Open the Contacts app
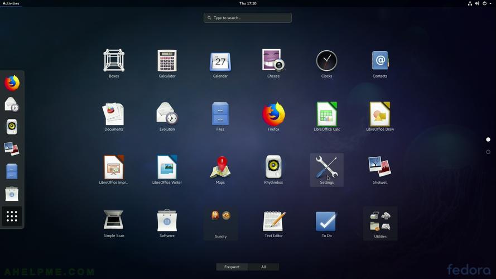Image resolution: width=496 pixels, height=279 pixels. (x=379, y=63)
